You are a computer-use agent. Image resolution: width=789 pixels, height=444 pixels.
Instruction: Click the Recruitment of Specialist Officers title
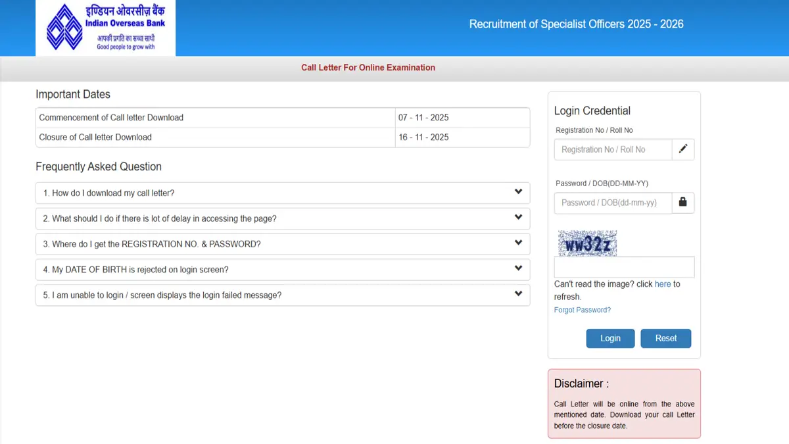pos(576,24)
